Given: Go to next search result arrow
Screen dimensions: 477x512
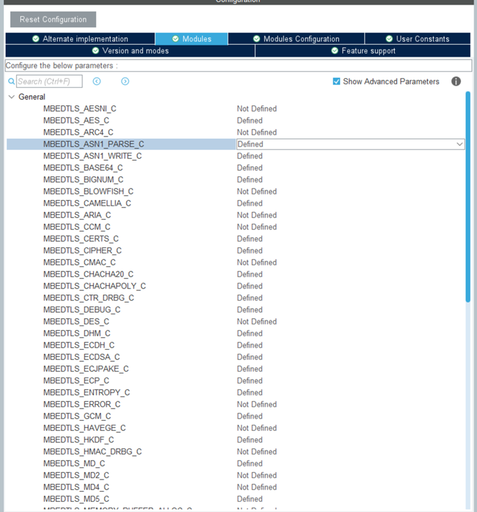Looking at the screenshot, I should 125,81.
